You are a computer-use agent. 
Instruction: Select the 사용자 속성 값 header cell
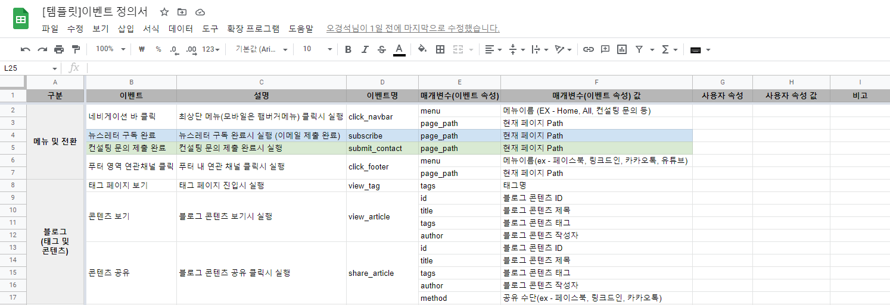tap(791, 95)
